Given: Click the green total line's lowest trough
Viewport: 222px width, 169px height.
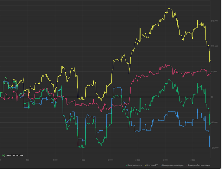Looking at the screenshot, I should coord(85,148).
